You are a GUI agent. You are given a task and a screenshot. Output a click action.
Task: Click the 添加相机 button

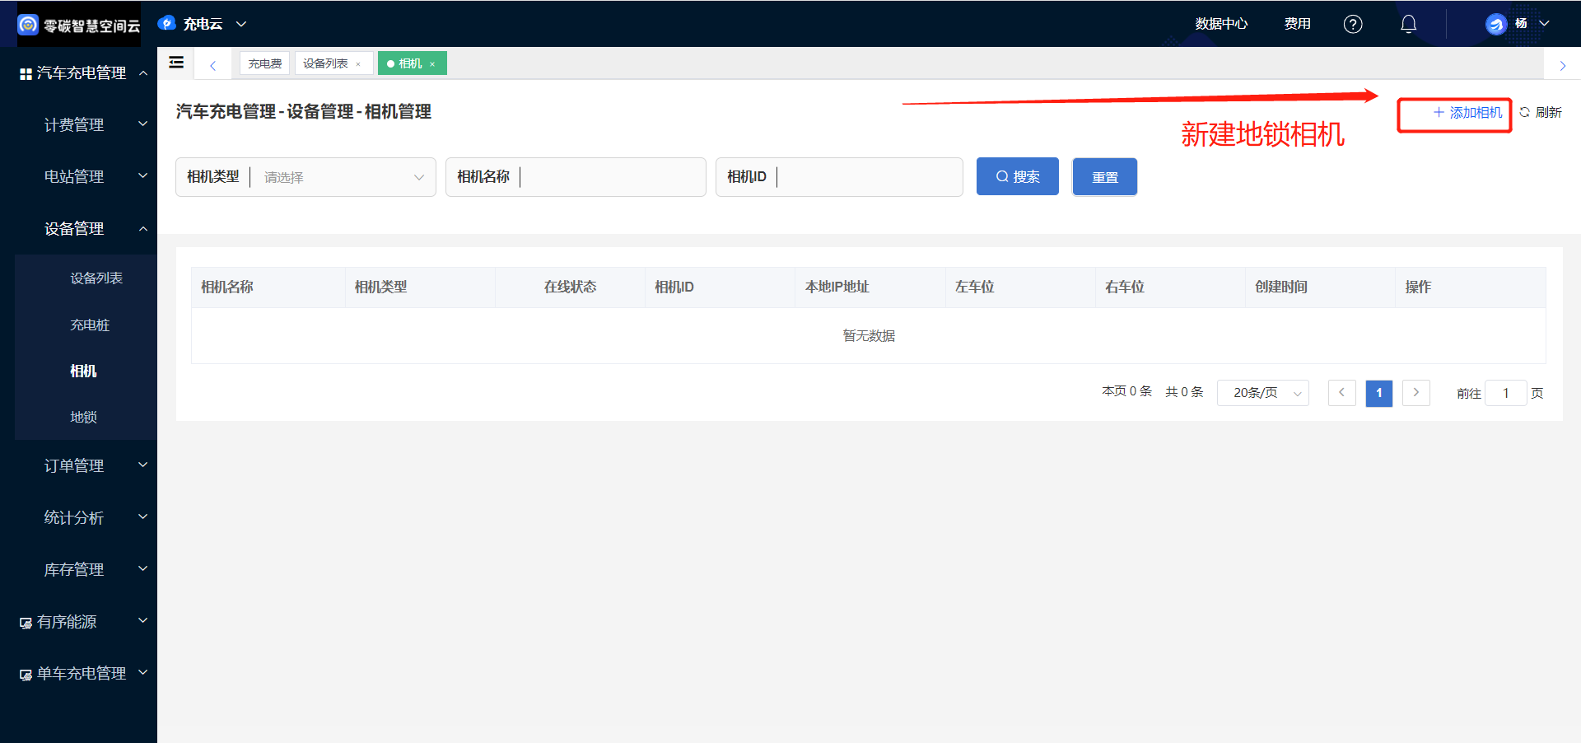1467,113
